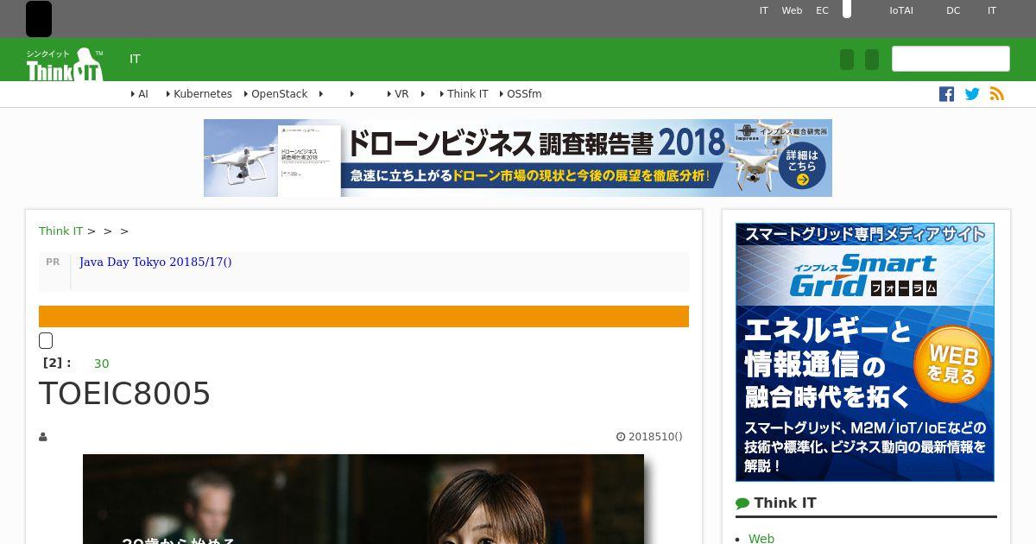Open the orange RSS feed icon
The height and width of the screenshot is (544, 1036).
(x=997, y=94)
